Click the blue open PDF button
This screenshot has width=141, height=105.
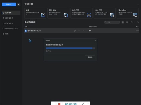point(9,4)
